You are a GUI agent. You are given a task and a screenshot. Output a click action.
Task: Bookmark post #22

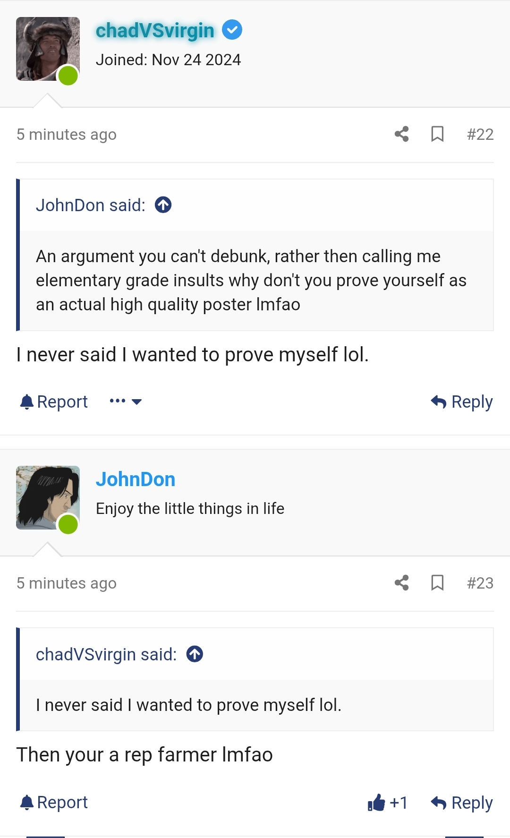437,135
